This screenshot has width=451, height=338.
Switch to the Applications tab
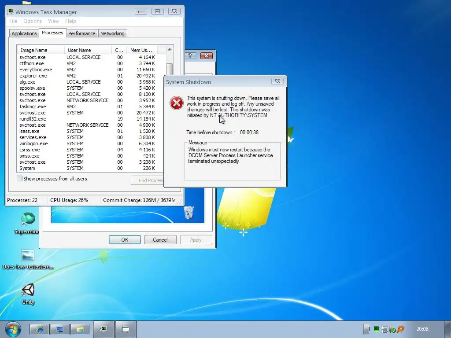(24, 33)
